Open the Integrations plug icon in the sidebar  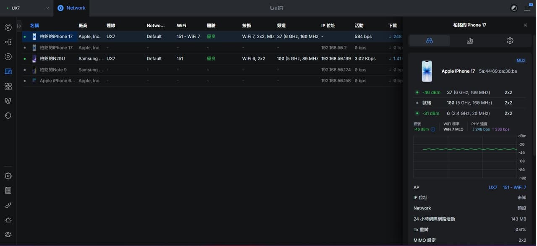pos(8,205)
